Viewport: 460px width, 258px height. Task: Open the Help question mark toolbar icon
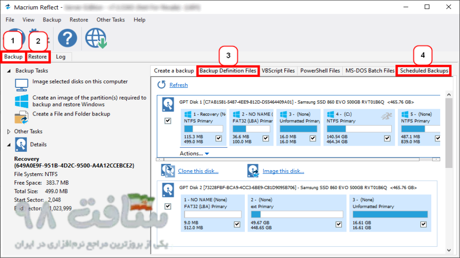pyautogui.click(x=67, y=38)
